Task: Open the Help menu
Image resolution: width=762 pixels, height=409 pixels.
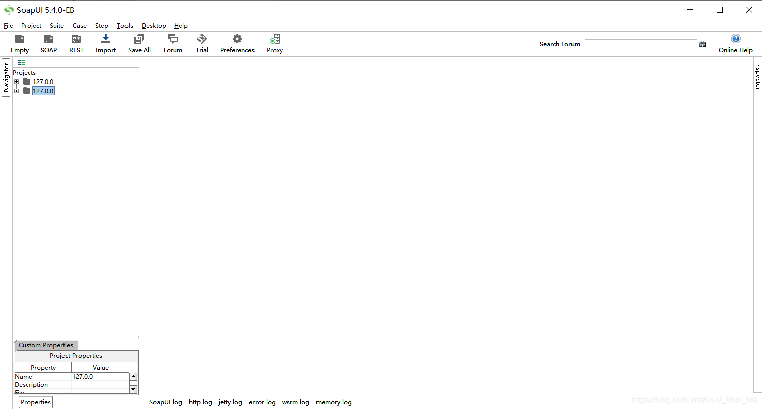Action: tap(181, 26)
